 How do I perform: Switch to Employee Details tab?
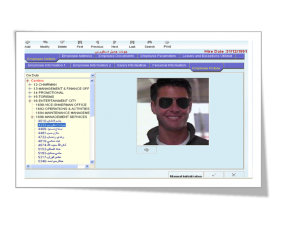(41, 59)
